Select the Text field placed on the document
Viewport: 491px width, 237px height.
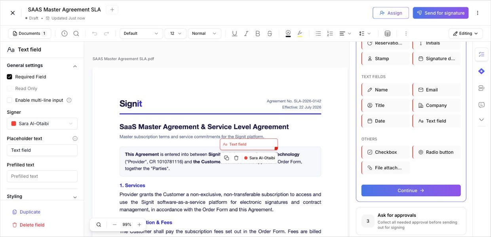(x=249, y=144)
